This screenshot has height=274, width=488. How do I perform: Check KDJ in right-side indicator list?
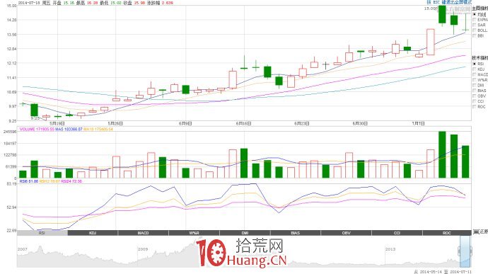(x=475, y=69)
